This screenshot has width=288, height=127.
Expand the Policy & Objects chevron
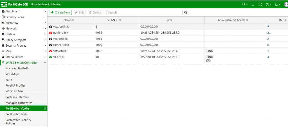(45, 40)
